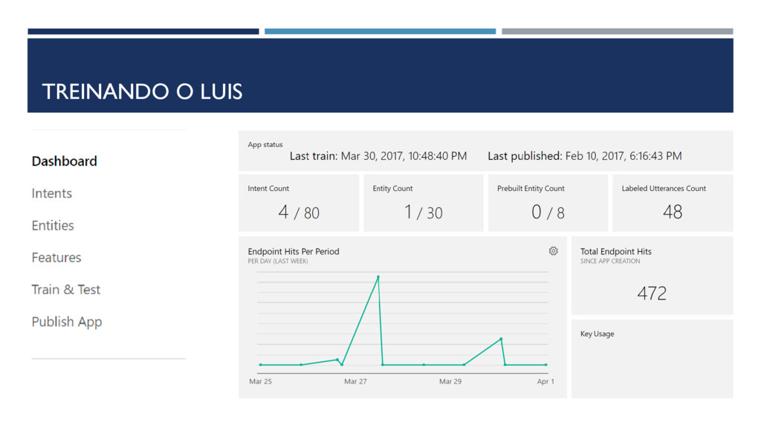The width and height of the screenshot is (761, 428).
Task: Click the App status label
Action: point(265,145)
